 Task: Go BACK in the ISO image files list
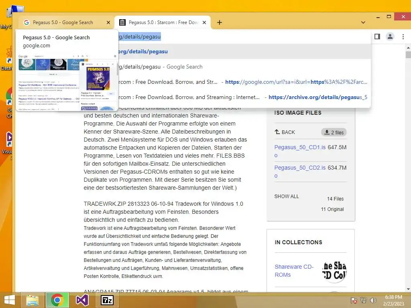(x=285, y=132)
